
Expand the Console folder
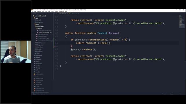38,20
